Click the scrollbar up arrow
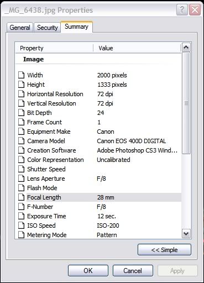 click(186, 48)
